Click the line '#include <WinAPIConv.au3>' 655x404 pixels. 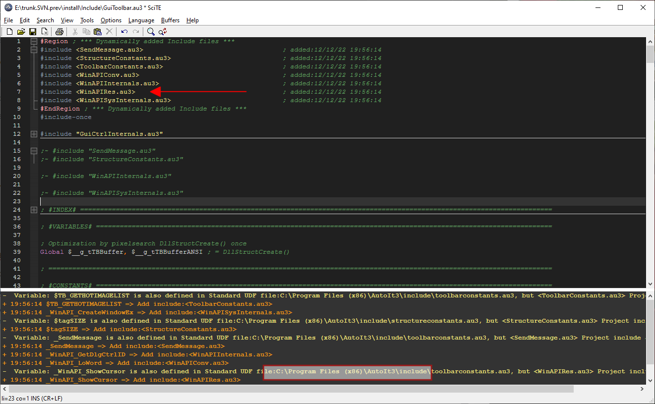90,75
